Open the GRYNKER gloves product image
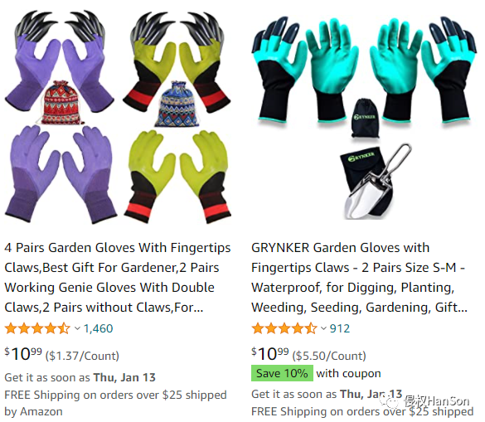The height and width of the screenshot is (422, 485). [364, 118]
